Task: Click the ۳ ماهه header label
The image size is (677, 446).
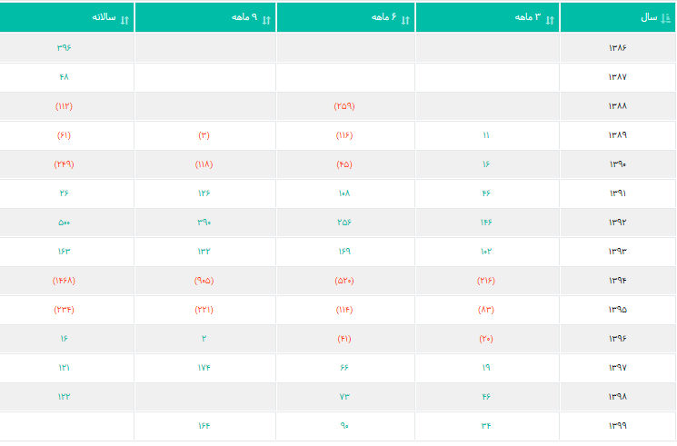Action: (528, 18)
